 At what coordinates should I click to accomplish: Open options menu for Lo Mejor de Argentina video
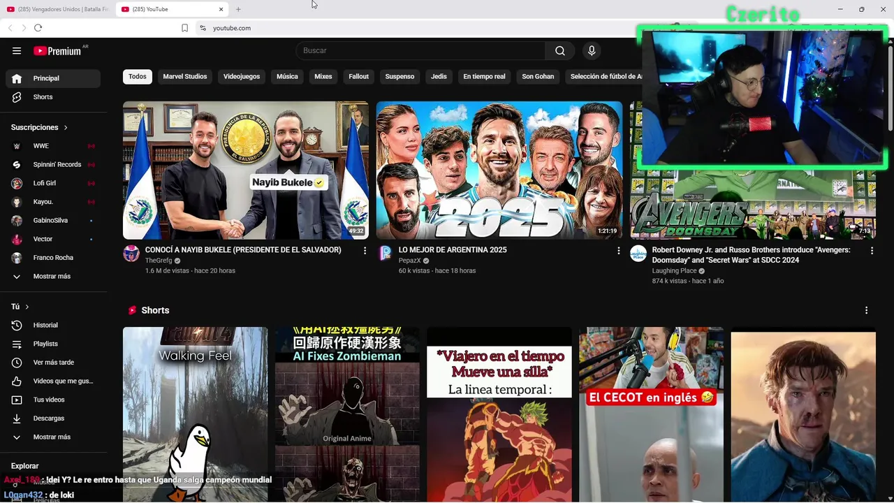point(618,250)
